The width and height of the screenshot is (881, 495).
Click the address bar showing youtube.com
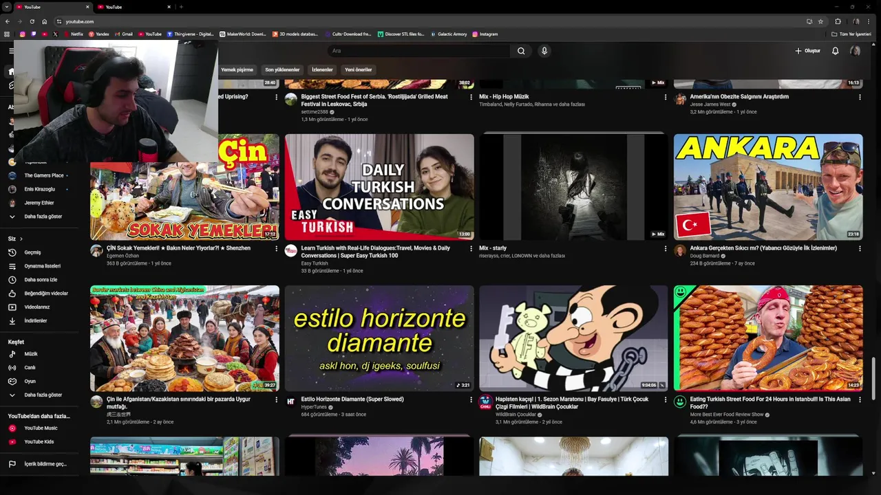pos(427,21)
